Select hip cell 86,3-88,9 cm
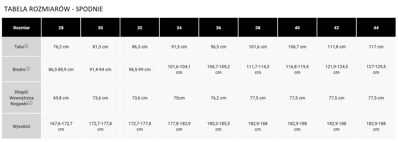Image resolution: width=398 pixels, height=142 pixels. click(61, 69)
